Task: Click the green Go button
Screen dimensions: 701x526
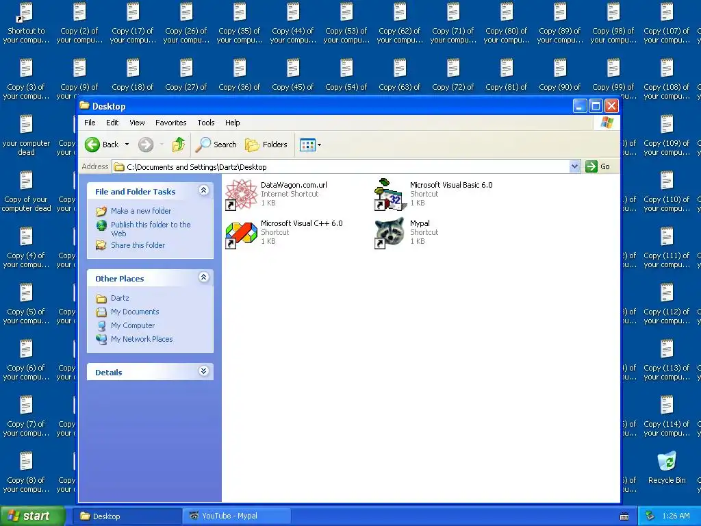Action: pyautogui.click(x=598, y=166)
